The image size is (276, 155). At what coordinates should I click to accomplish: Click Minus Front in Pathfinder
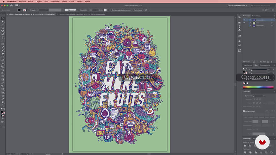tap(250, 146)
